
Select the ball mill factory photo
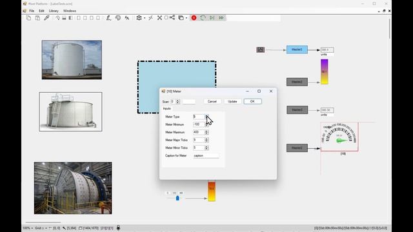tap(73, 188)
